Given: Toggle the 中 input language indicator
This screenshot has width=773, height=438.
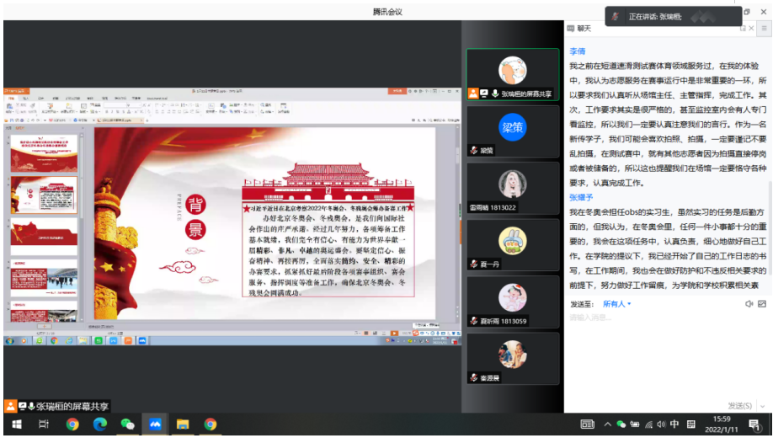Looking at the screenshot, I should [x=674, y=424].
